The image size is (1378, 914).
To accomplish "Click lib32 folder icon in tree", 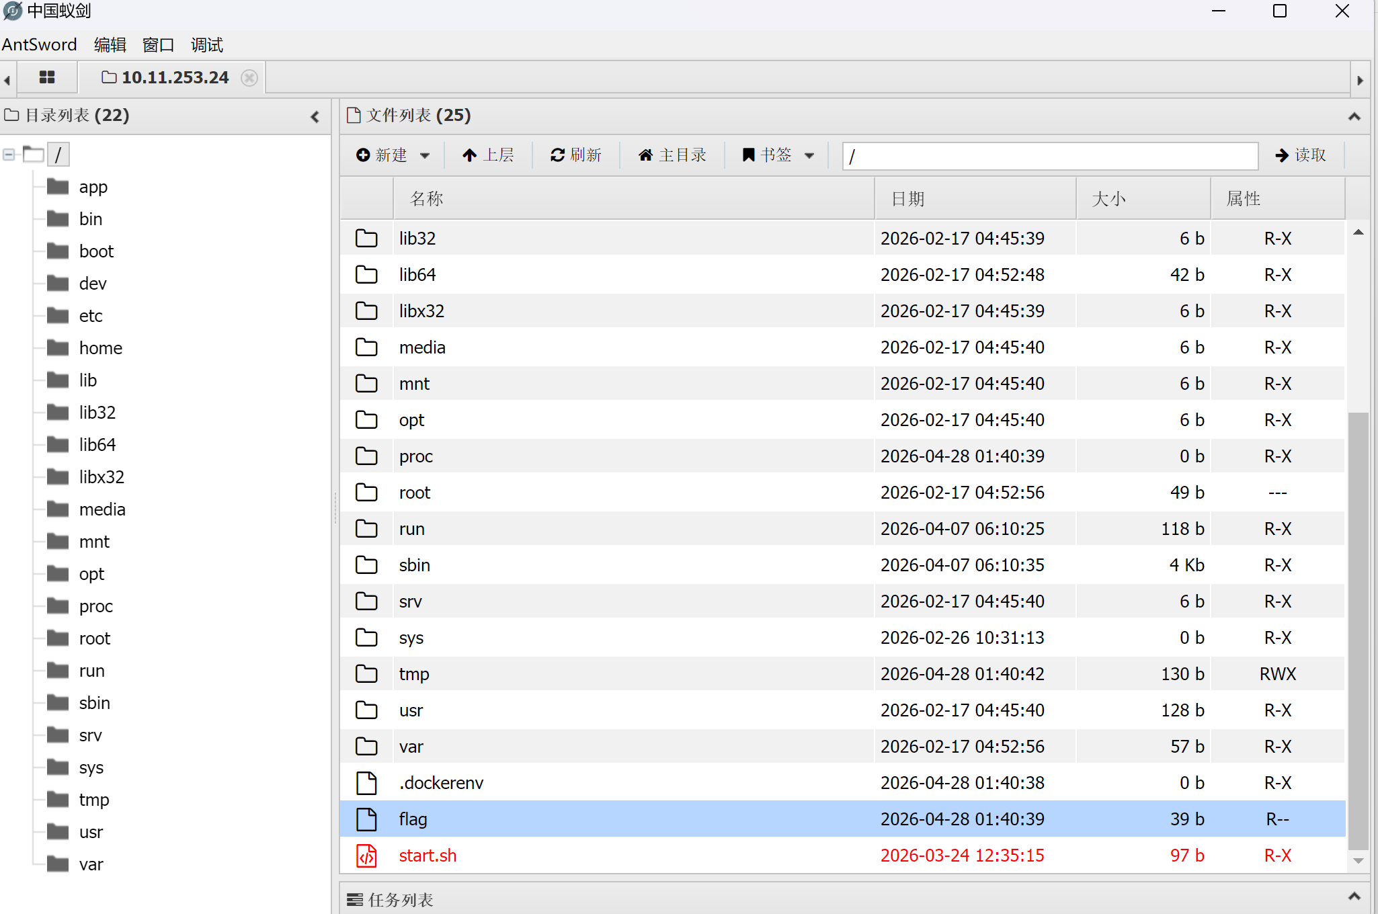I will pos(58,412).
